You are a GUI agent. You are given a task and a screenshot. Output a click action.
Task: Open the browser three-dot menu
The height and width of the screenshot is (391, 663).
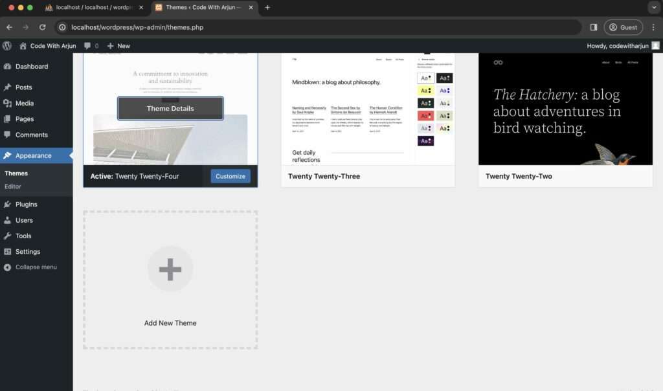[653, 27]
